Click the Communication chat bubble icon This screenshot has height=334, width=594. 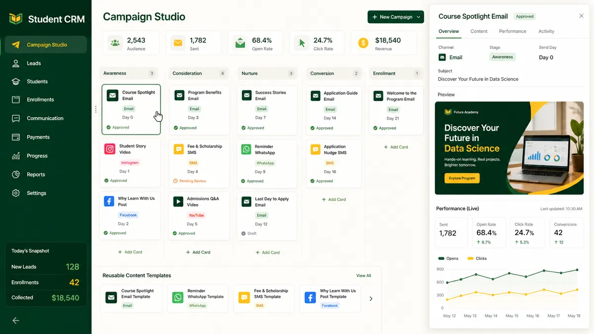coord(16,118)
